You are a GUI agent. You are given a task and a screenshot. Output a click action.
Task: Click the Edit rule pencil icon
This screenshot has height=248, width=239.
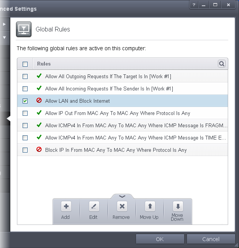pyautogui.click(x=94, y=207)
